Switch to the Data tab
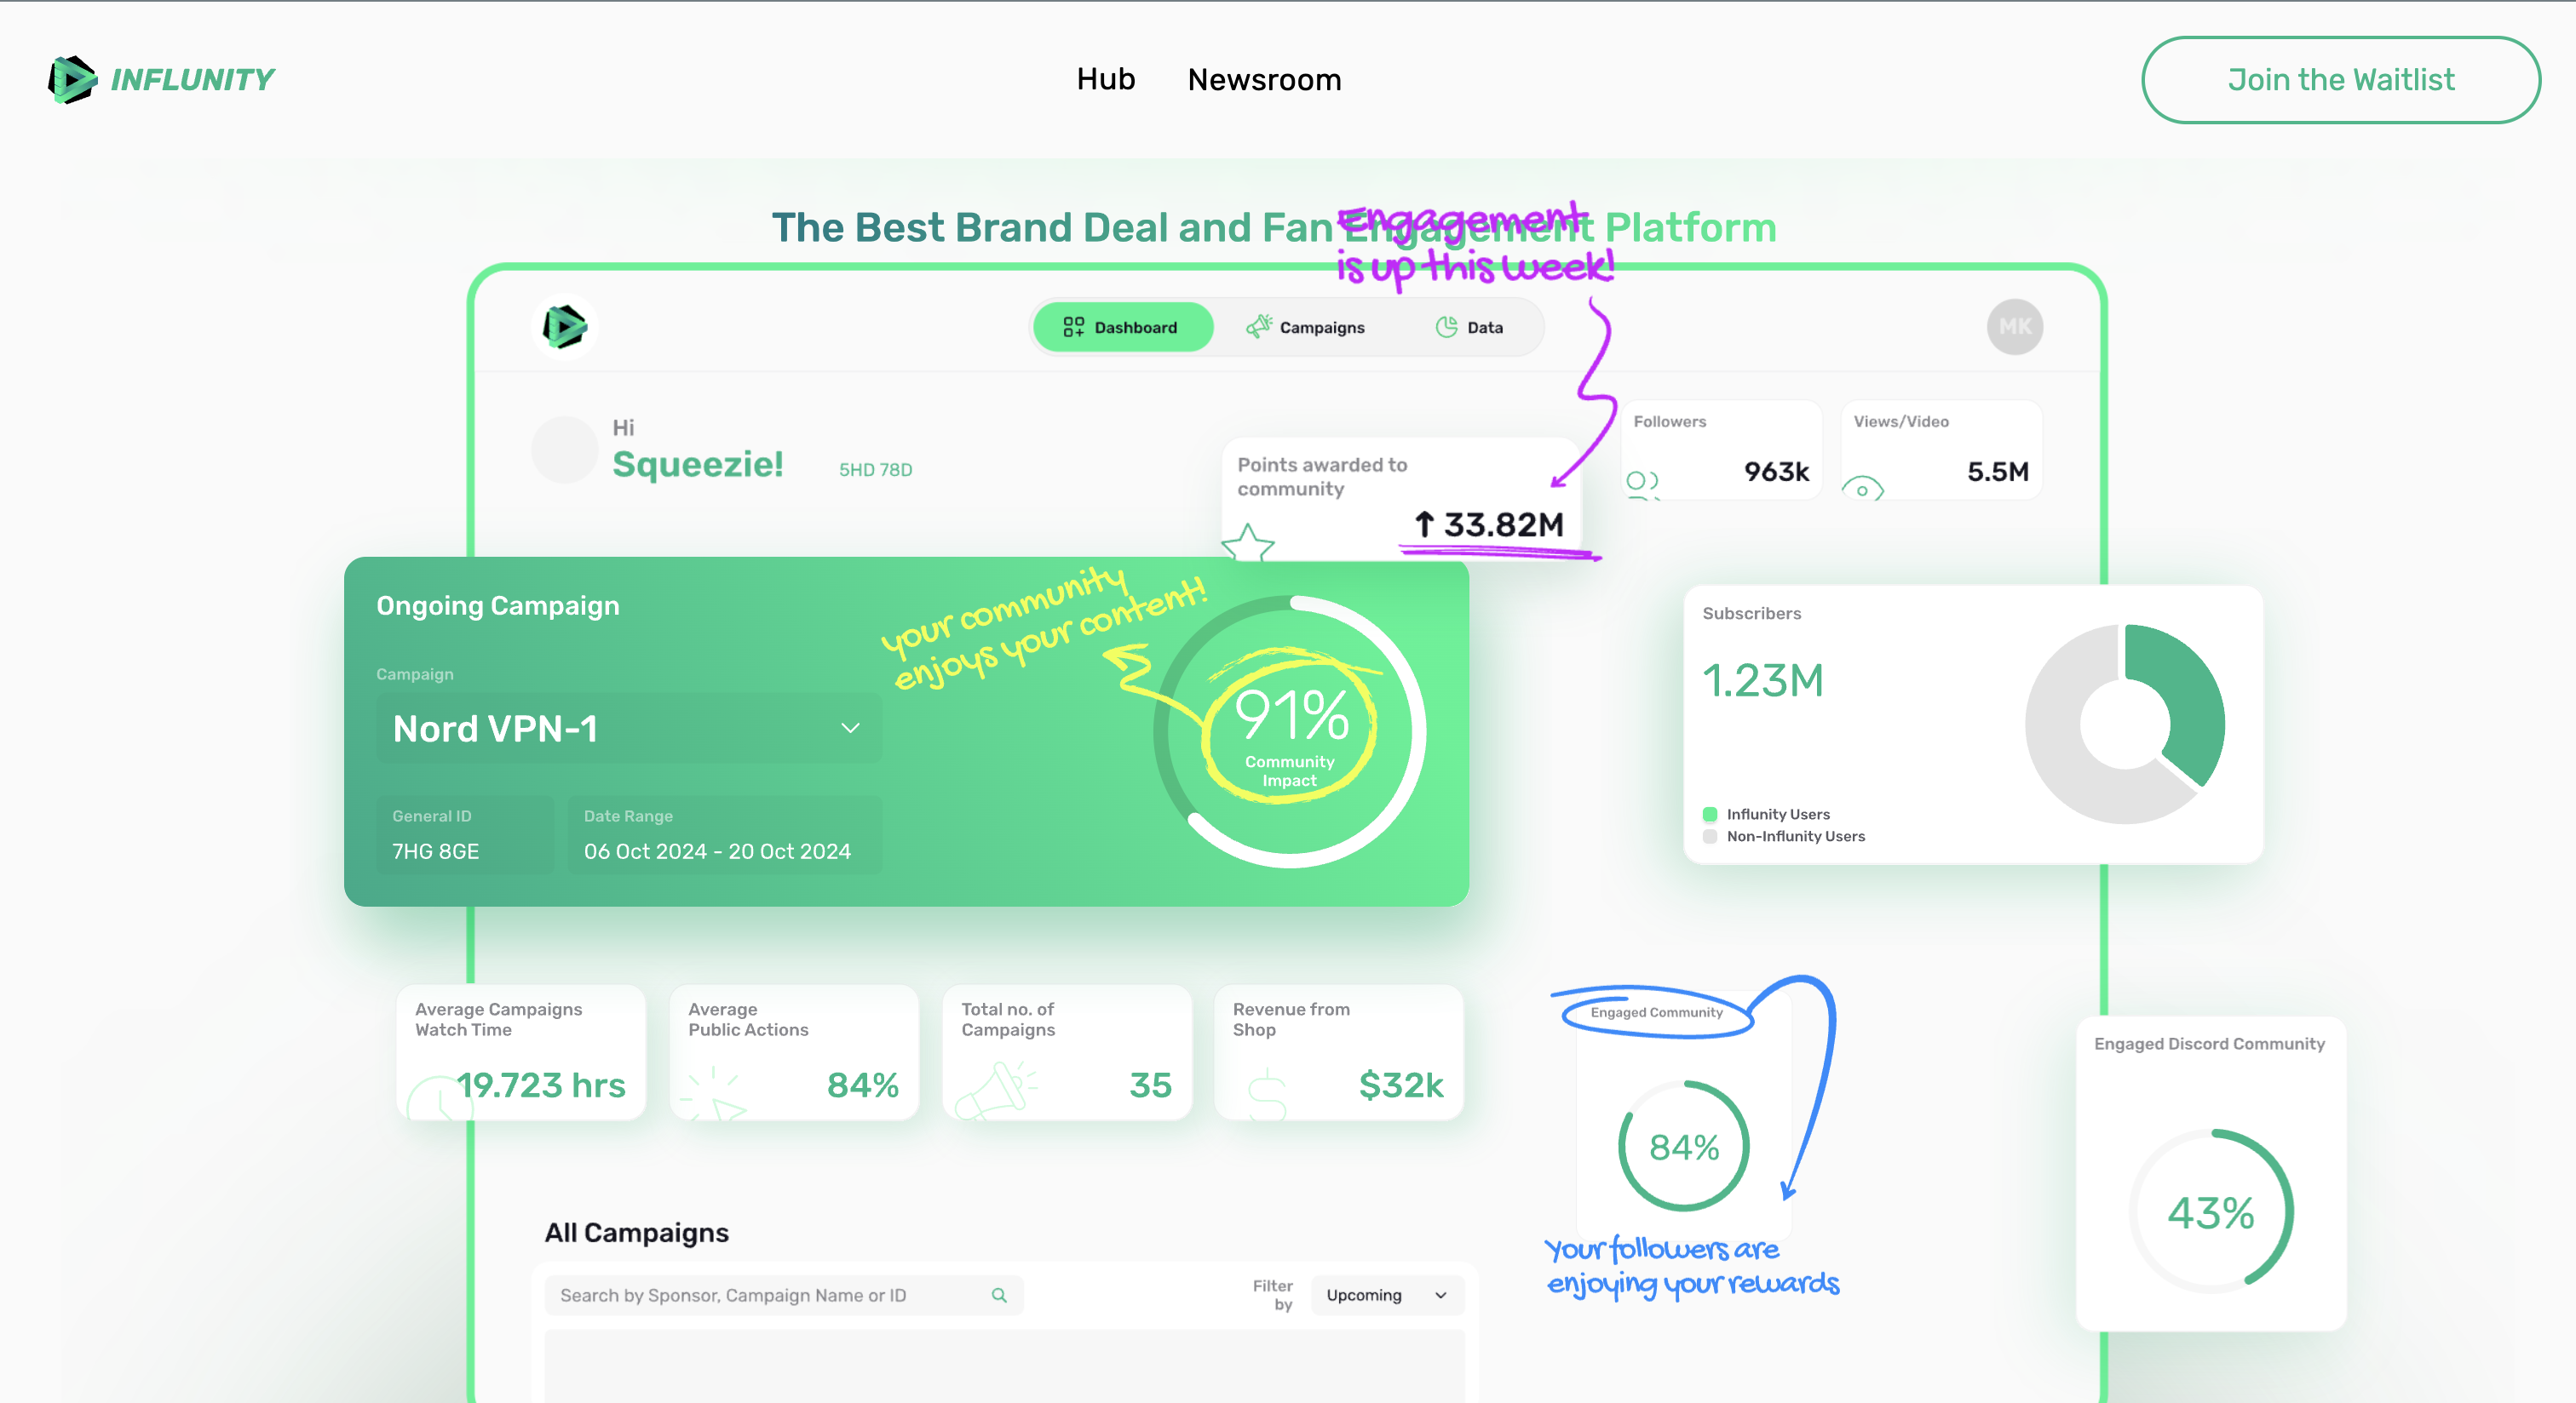The width and height of the screenshot is (2576, 1403). (1469, 327)
